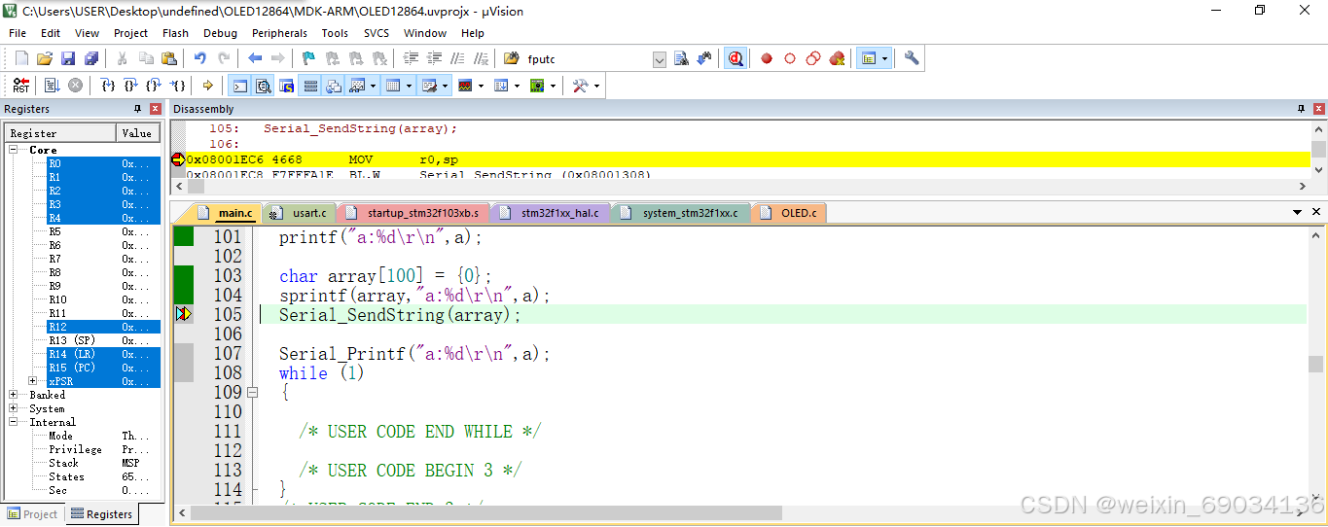This screenshot has width=1328, height=527.
Task: Start/Stop the debug session
Action: click(x=736, y=58)
